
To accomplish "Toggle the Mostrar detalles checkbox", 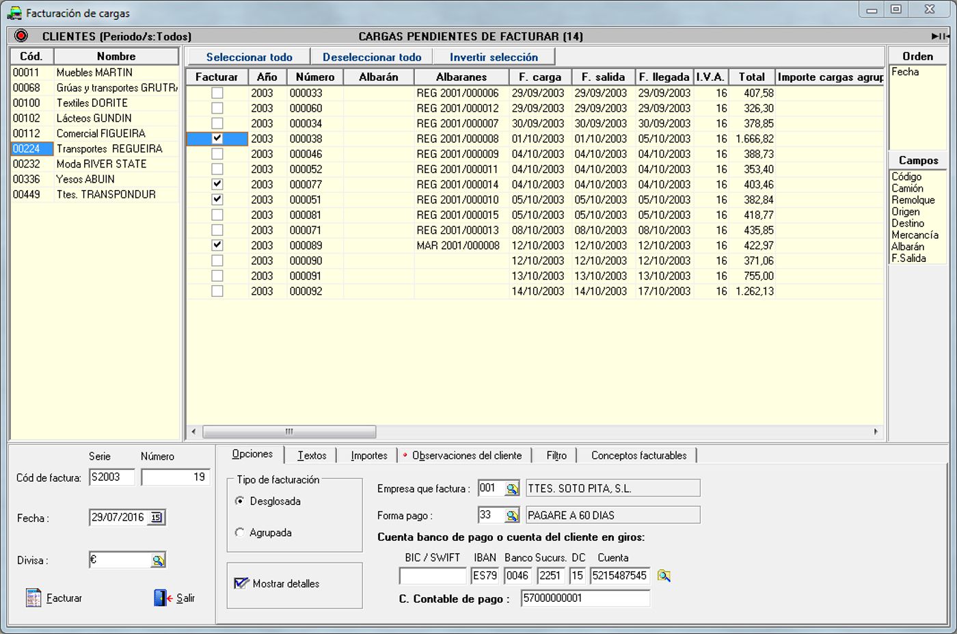I will (241, 583).
